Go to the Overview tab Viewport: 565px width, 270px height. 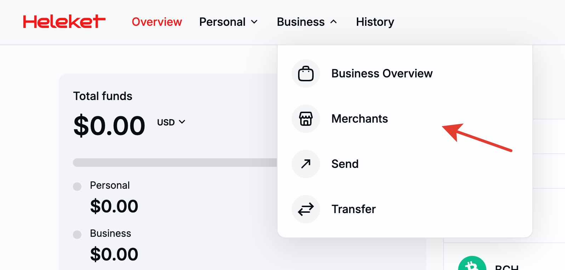[157, 22]
